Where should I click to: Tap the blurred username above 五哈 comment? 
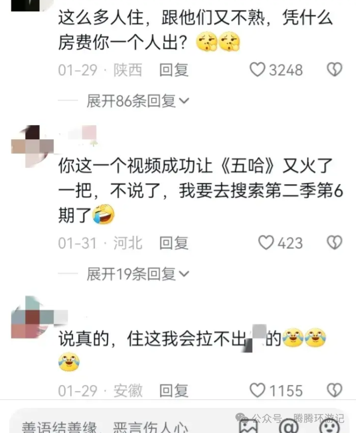pyautogui.click(x=79, y=135)
